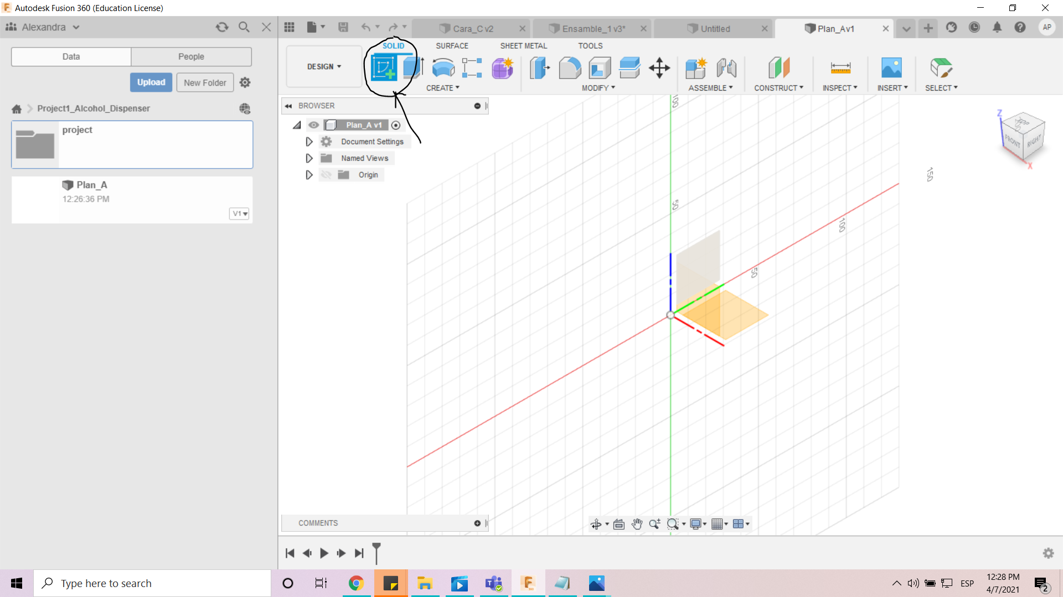Screen dimensions: 1063x597
Task: Select the Extrude tool icon
Action: click(412, 68)
